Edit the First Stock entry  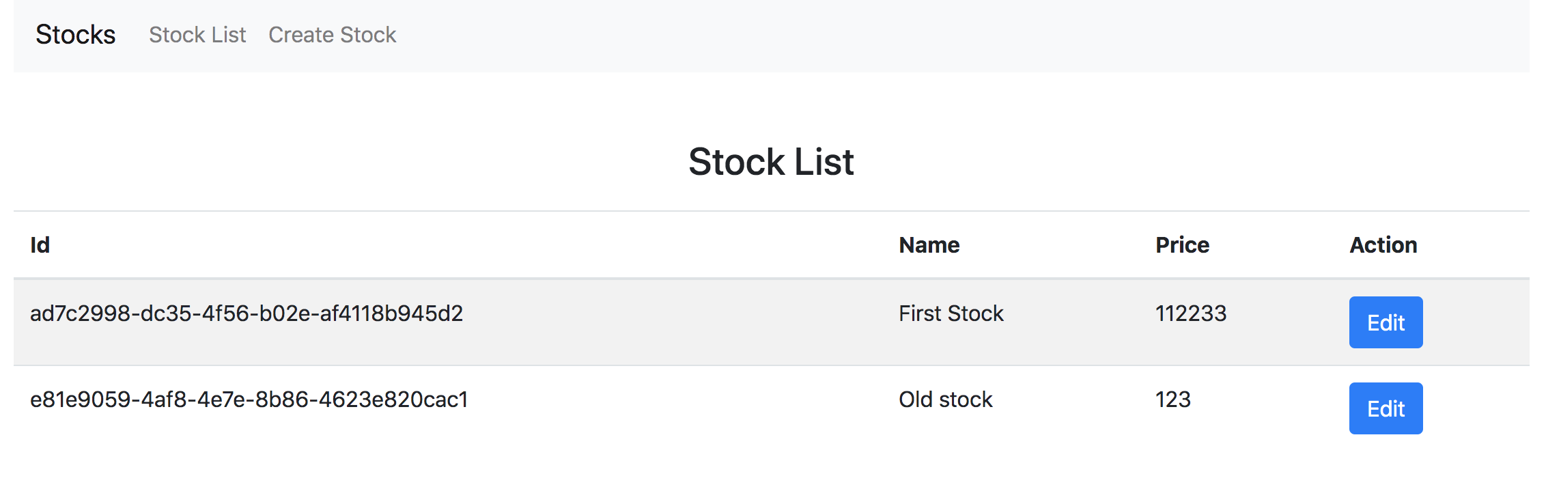pyautogui.click(x=1386, y=322)
